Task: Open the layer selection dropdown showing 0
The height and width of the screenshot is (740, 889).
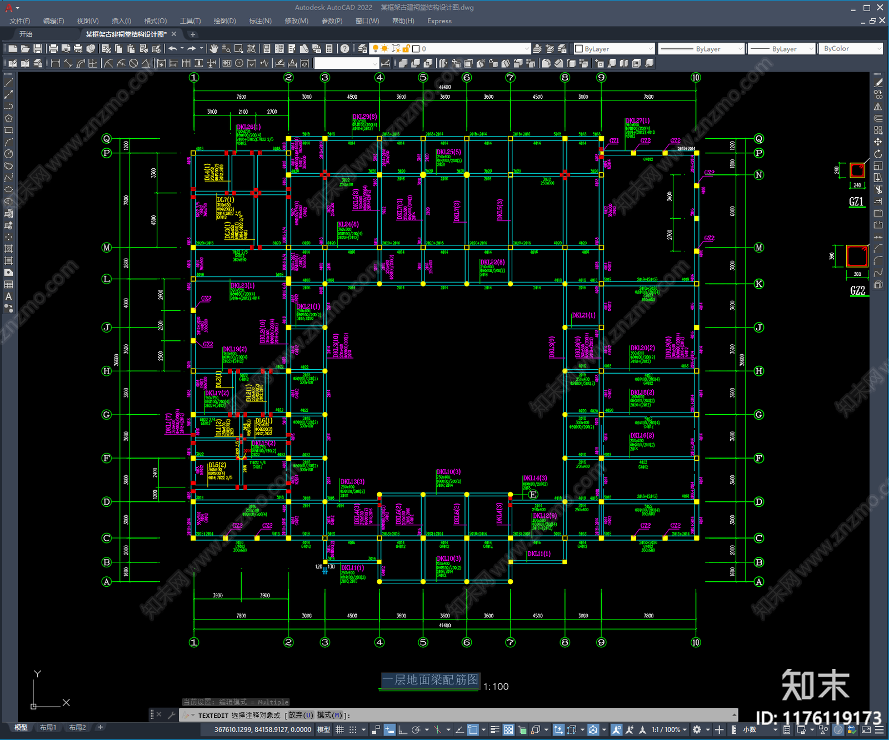Action: [x=450, y=49]
